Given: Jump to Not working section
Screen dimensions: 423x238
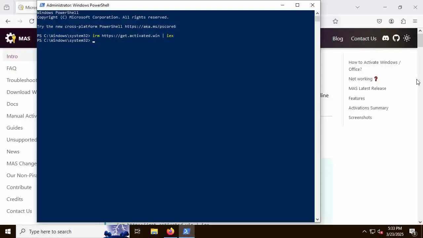Looking at the screenshot, I should point(363,79).
